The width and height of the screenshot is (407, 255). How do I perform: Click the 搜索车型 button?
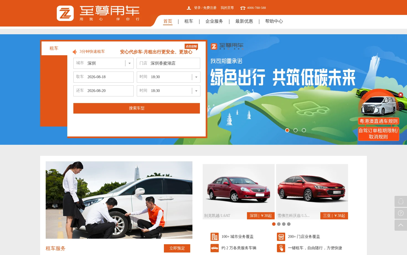tap(136, 108)
